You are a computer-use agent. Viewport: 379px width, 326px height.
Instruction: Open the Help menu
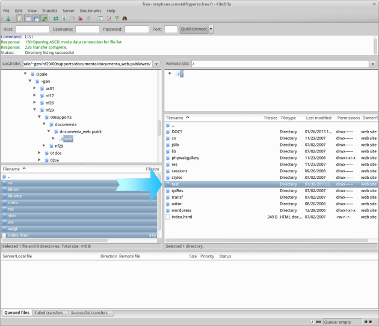pos(111,11)
